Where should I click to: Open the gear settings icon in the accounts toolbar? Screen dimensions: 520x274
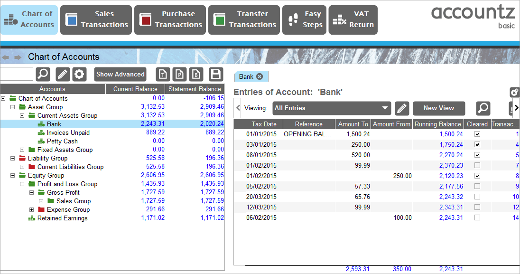point(79,74)
